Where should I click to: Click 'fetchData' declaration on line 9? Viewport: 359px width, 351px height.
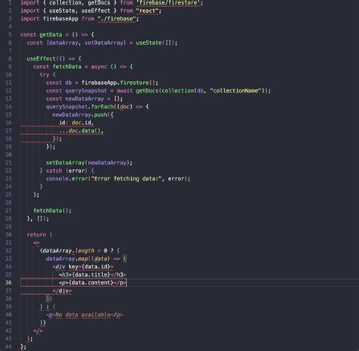pos(67,67)
